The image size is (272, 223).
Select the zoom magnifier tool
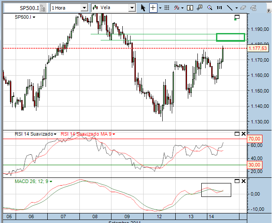click(x=210, y=8)
